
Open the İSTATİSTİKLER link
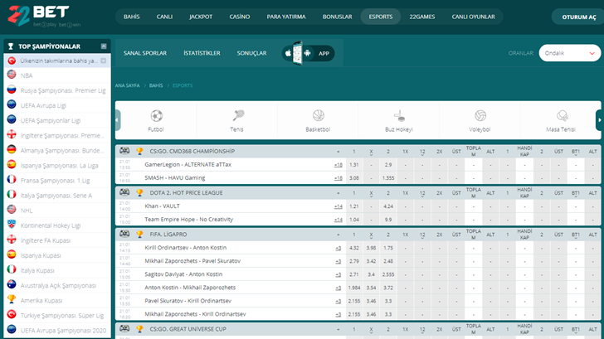tap(202, 53)
